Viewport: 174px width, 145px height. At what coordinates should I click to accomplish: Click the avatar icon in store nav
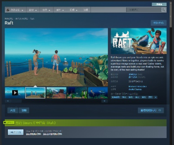click(x=8, y=10)
